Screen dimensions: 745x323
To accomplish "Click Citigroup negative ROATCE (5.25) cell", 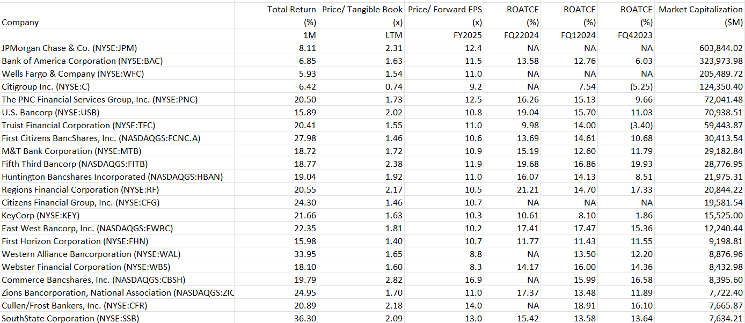I will [x=627, y=86].
